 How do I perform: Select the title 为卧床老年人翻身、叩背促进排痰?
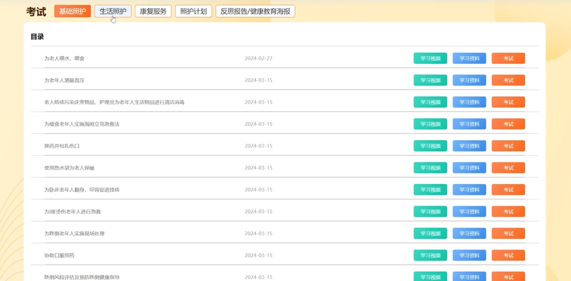82,190
